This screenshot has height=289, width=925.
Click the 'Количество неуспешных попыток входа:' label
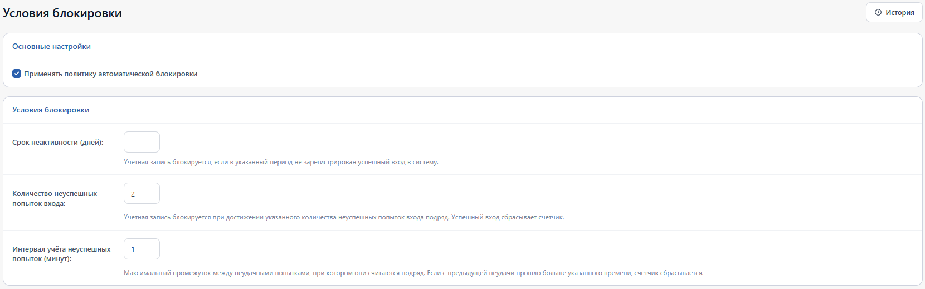pos(55,199)
